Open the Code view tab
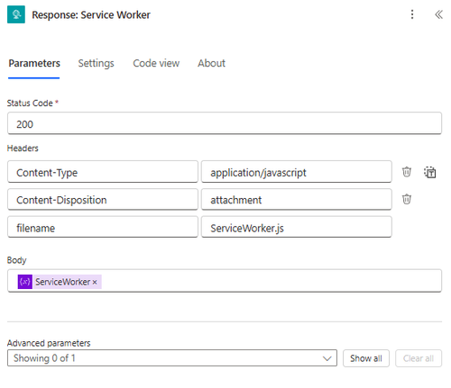Image resolution: width=451 pixels, height=388 pixels. 156,63
